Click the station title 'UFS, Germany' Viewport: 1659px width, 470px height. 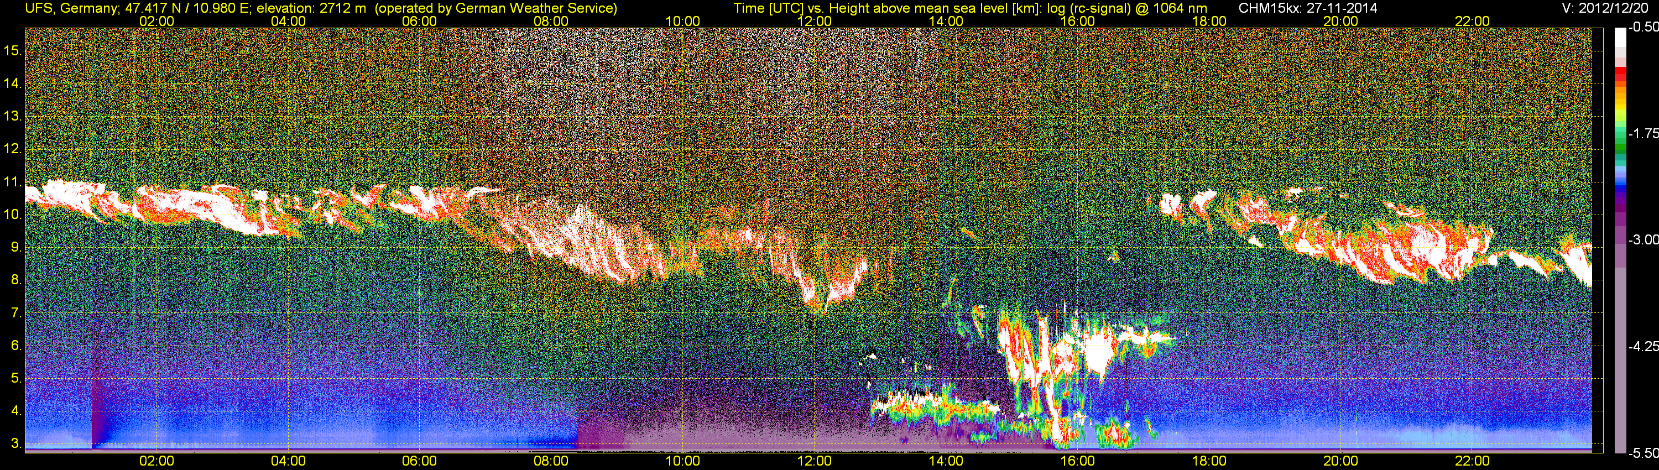(71, 8)
